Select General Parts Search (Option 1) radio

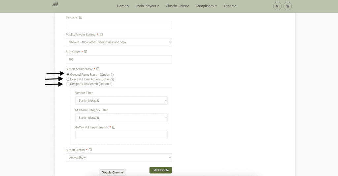68,75
